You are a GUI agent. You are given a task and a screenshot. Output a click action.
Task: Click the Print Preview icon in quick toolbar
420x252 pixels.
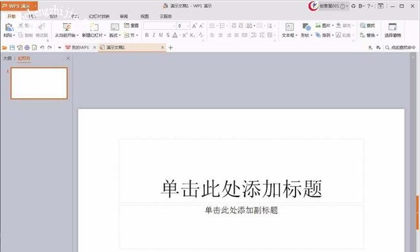point(34,48)
